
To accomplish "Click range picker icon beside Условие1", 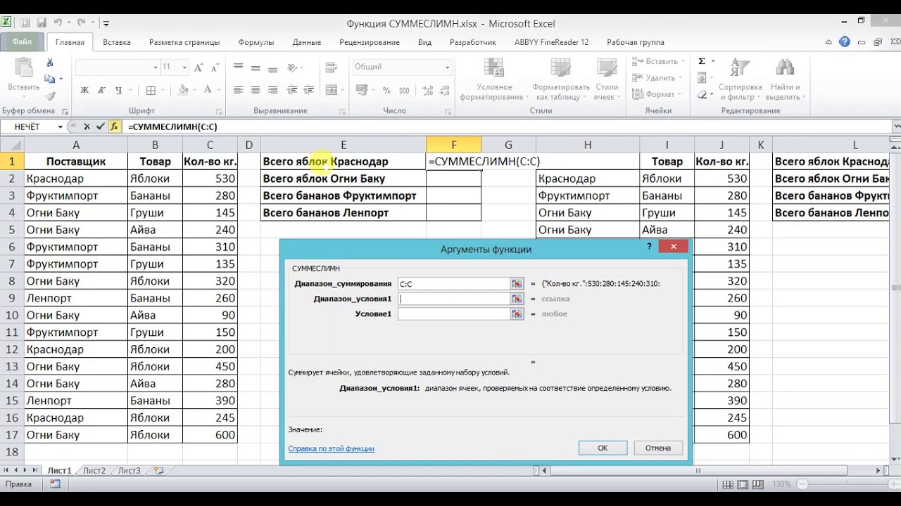I will [517, 313].
